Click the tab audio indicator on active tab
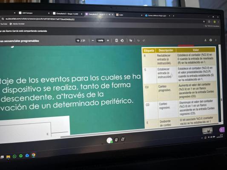 (109, 14)
